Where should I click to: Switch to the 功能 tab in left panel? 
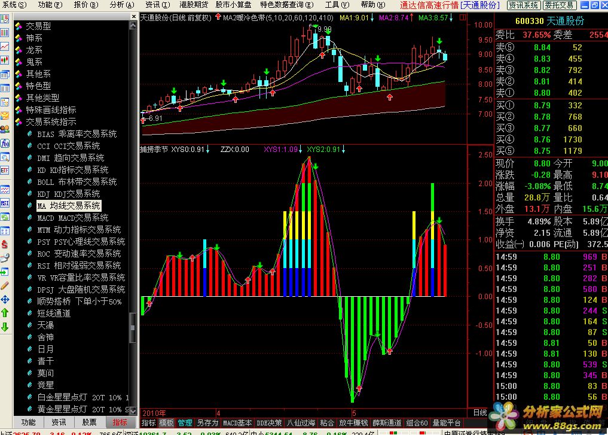pos(29,422)
